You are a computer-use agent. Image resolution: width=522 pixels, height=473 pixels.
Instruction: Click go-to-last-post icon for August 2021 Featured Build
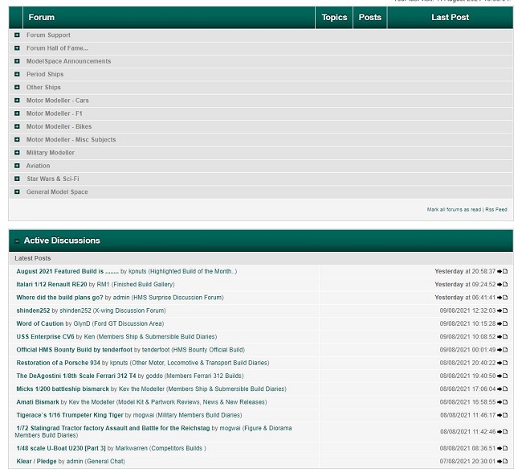point(503,272)
